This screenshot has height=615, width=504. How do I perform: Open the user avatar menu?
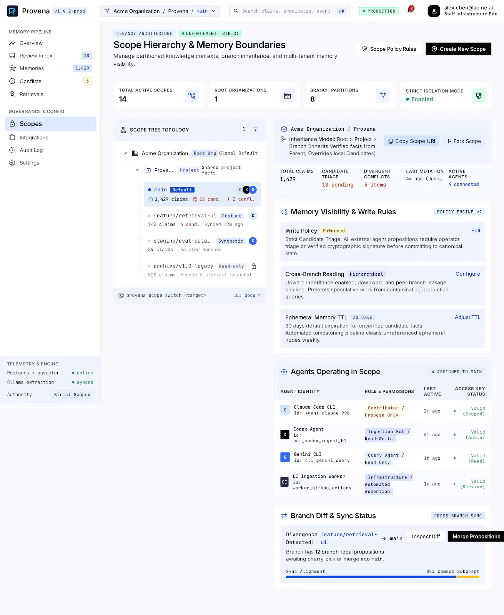(434, 11)
